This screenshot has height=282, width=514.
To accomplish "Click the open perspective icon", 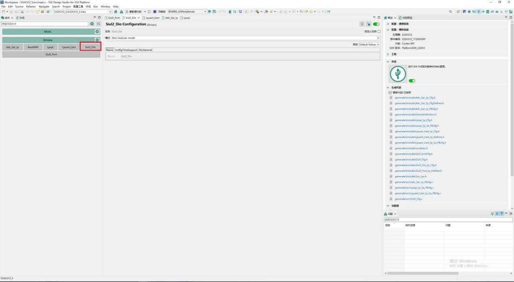I will coord(458,12).
